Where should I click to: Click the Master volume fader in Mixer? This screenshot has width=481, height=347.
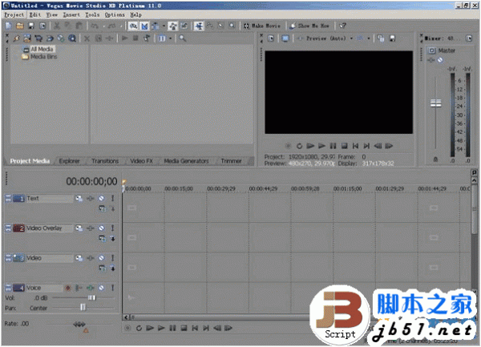click(435, 103)
